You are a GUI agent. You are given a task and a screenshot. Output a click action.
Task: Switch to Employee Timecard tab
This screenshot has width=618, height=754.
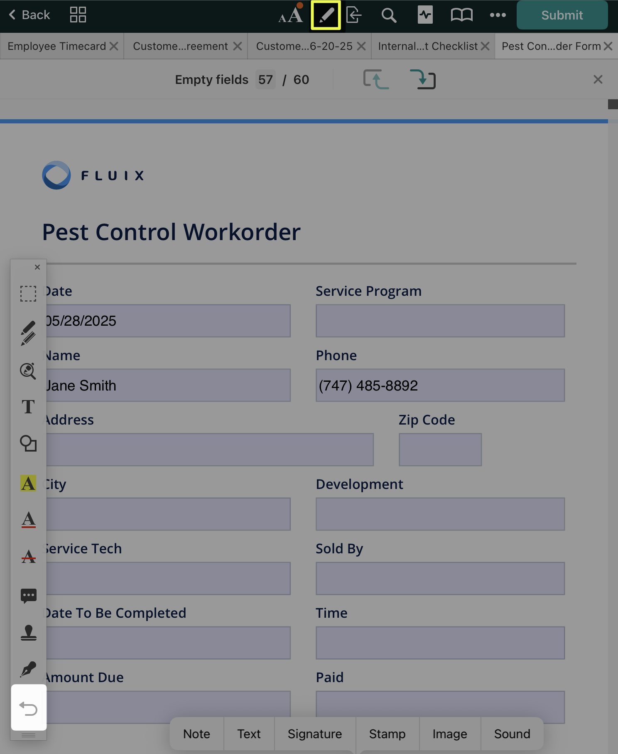point(57,46)
